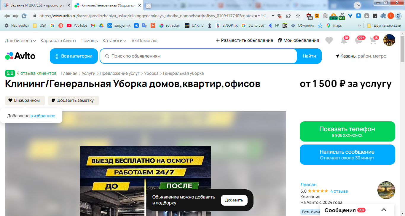The image size is (405, 216).
Task: Open the в избранное link in the toast
Action: (43, 116)
